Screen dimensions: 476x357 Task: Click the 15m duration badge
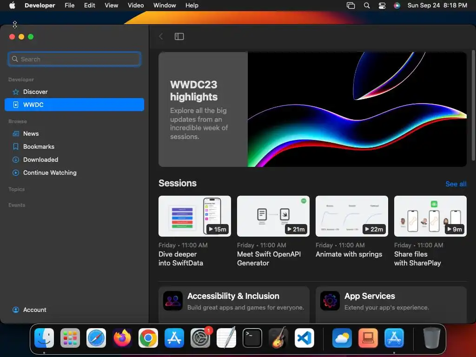pyautogui.click(x=218, y=229)
